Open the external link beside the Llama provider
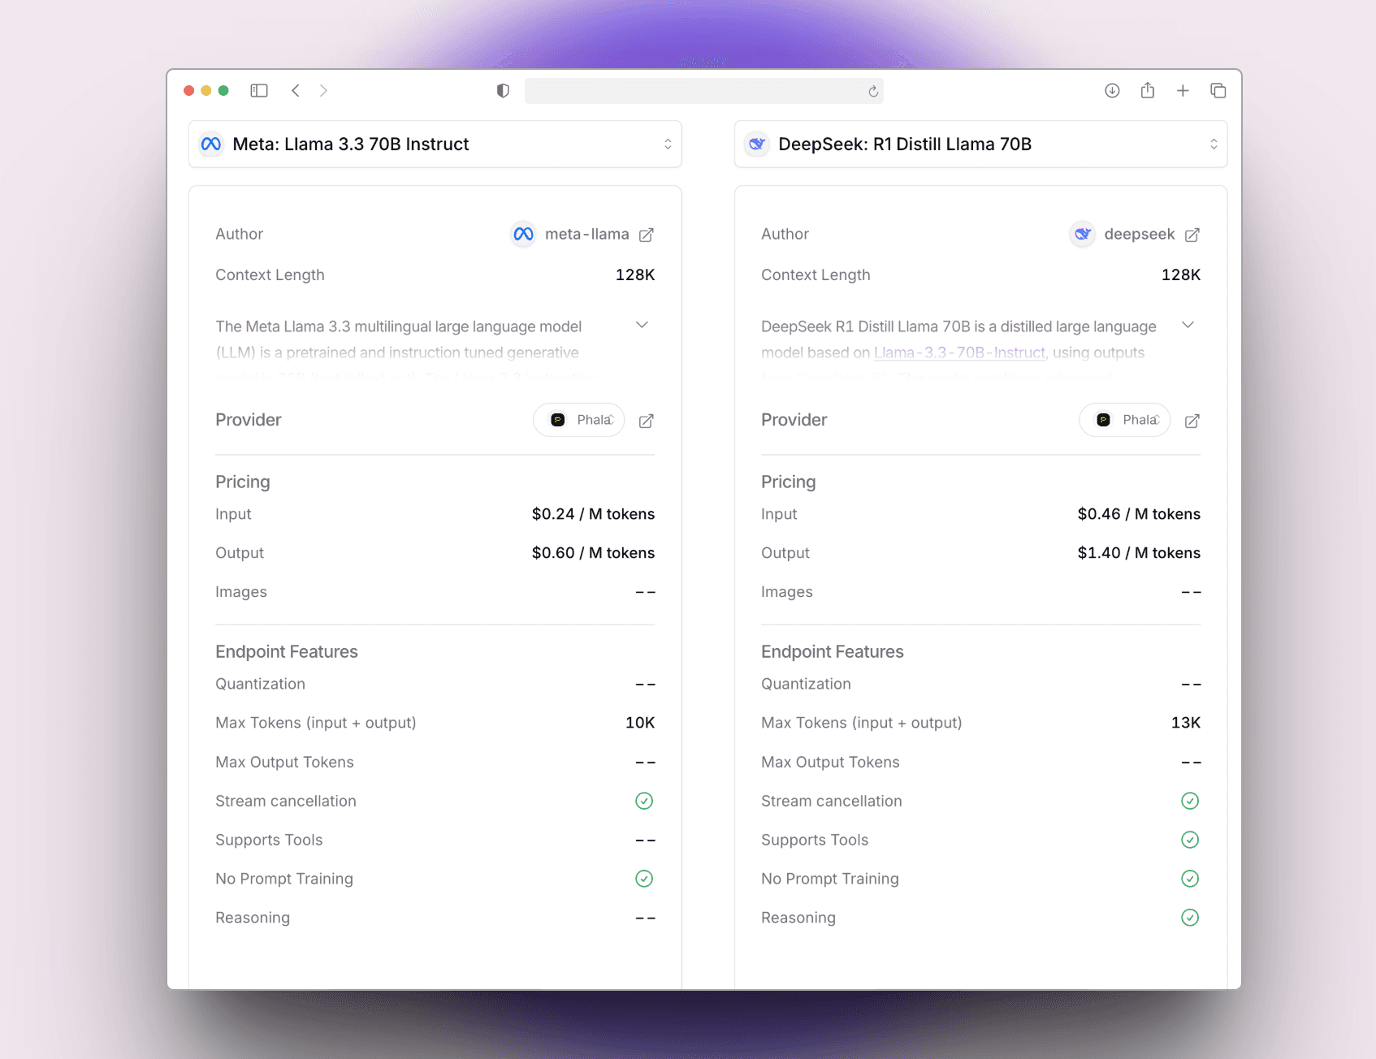The height and width of the screenshot is (1059, 1376). tap(647, 421)
